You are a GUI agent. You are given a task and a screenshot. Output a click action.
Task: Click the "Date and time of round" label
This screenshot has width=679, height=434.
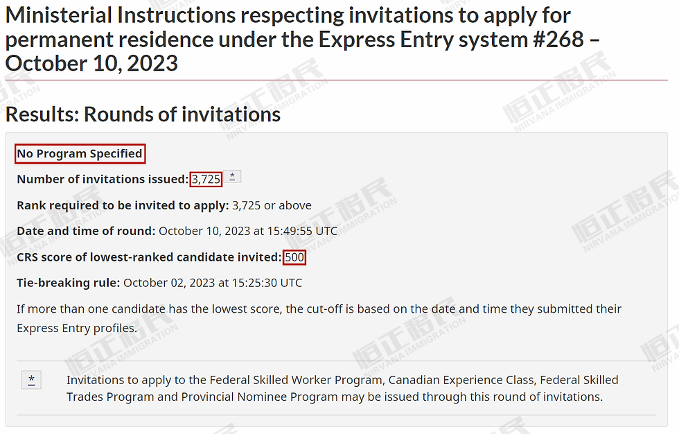point(86,231)
